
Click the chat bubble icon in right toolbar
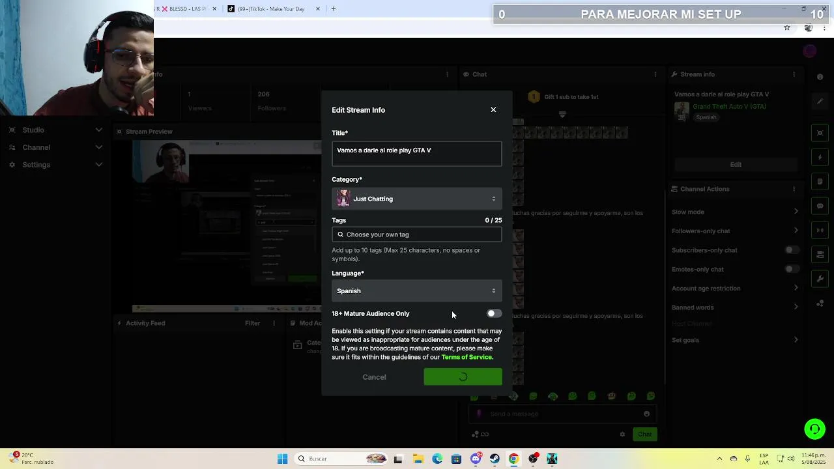tap(820, 206)
